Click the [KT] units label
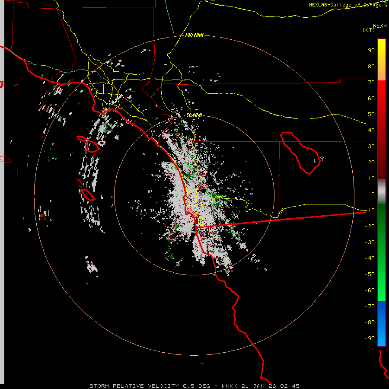The width and height of the screenshot is (389, 389). (x=369, y=30)
